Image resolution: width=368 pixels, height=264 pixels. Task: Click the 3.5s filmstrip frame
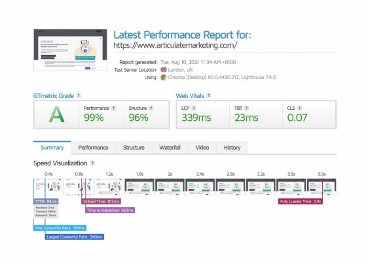(291, 187)
